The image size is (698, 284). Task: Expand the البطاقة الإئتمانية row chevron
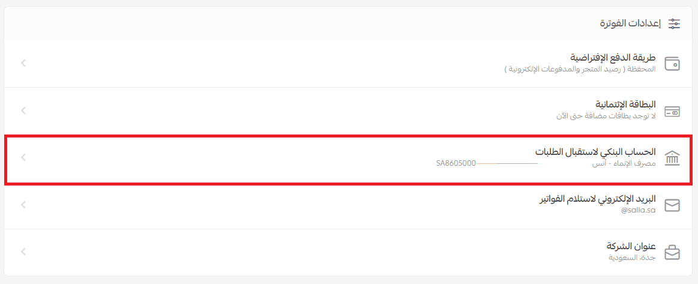coord(23,110)
